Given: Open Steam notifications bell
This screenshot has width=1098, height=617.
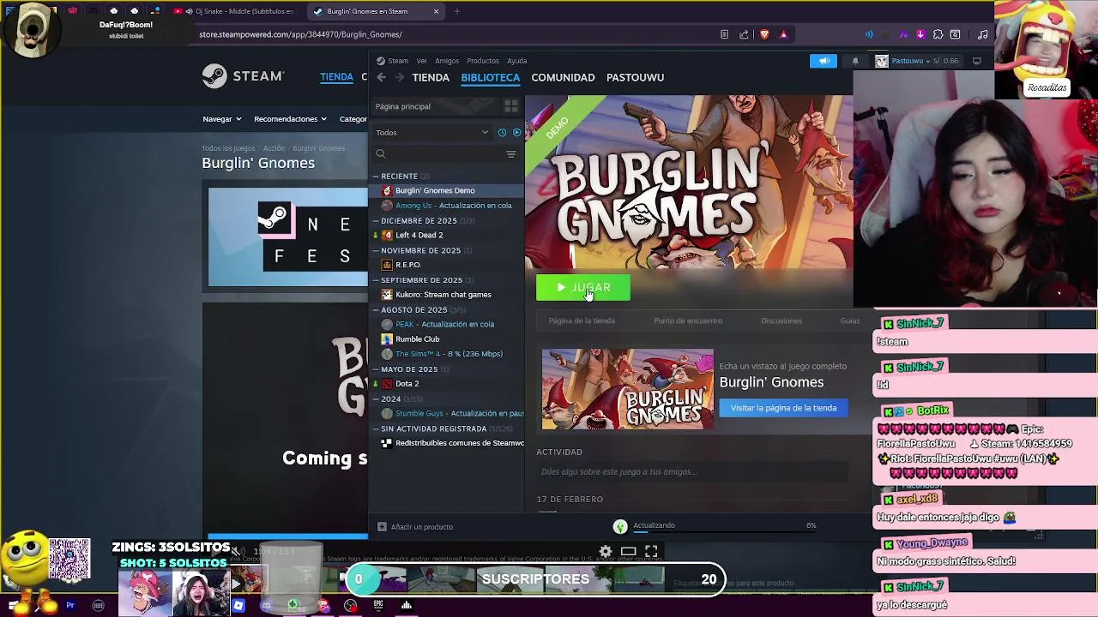Looking at the screenshot, I should [855, 61].
